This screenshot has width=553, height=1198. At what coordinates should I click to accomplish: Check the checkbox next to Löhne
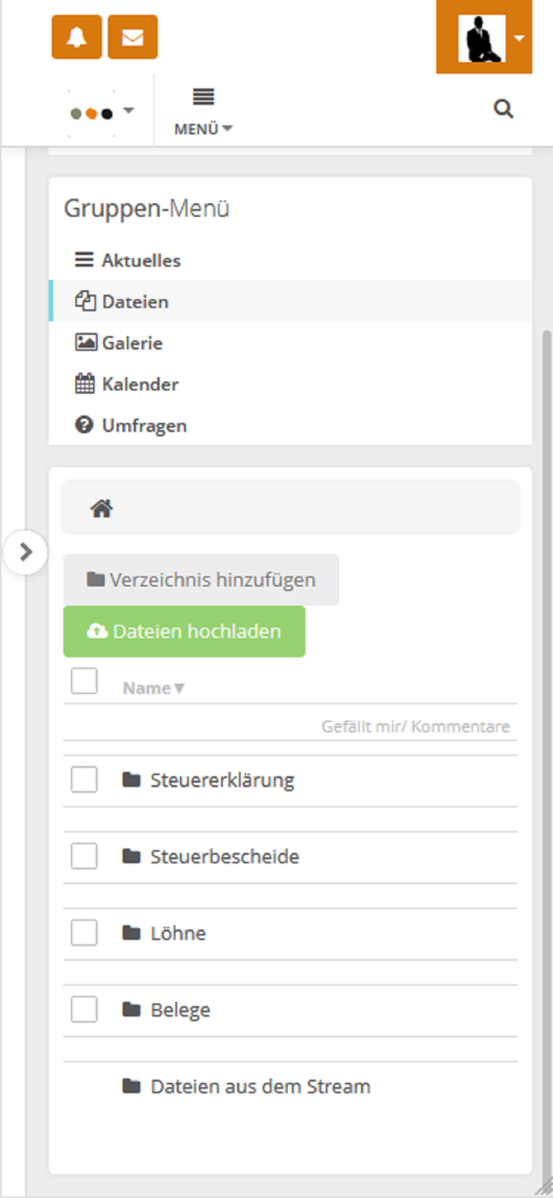[x=83, y=932]
